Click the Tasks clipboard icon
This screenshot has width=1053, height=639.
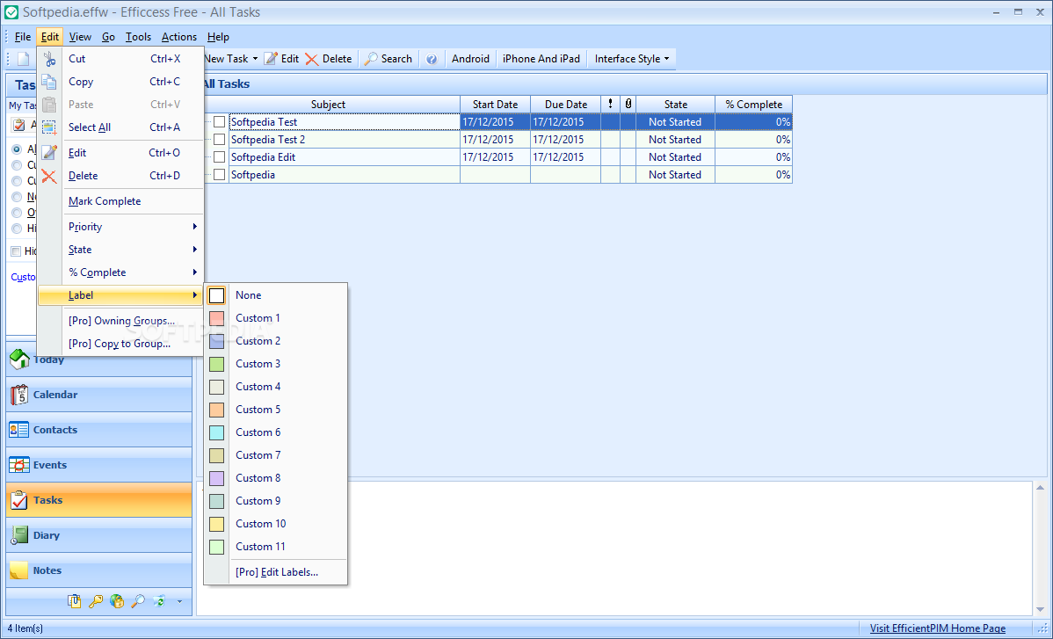(x=18, y=500)
